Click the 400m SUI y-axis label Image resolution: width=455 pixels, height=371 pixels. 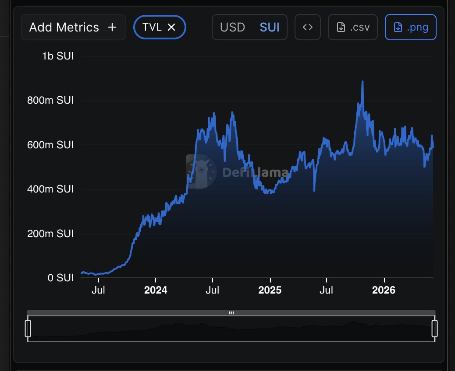(50, 189)
